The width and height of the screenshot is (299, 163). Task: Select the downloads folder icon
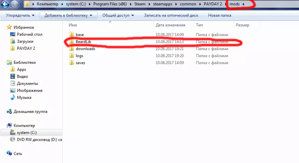click(x=71, y=49)
